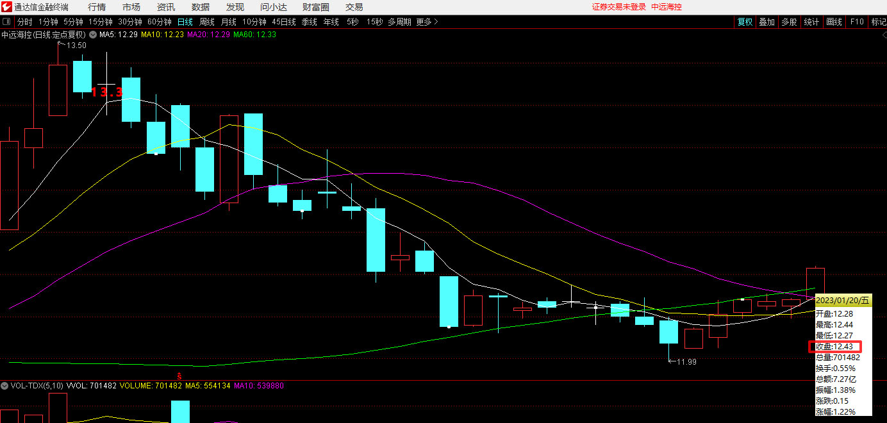Click the 证券交易未登录 login link

618,7
